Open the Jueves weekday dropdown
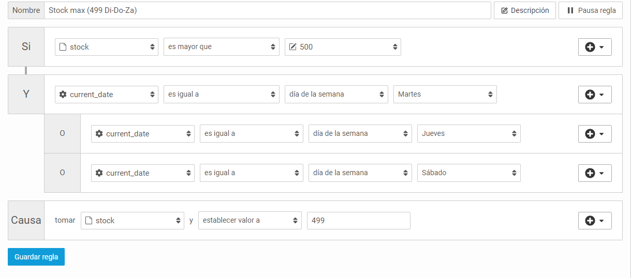Screen dimensions: 631x278 click(x=469, y=134)
